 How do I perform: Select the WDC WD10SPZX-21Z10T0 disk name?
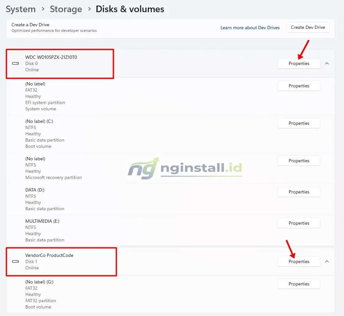(51, 57)
